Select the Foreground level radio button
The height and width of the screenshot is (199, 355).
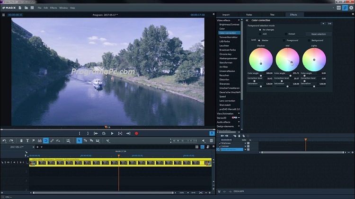click(284, 40)
